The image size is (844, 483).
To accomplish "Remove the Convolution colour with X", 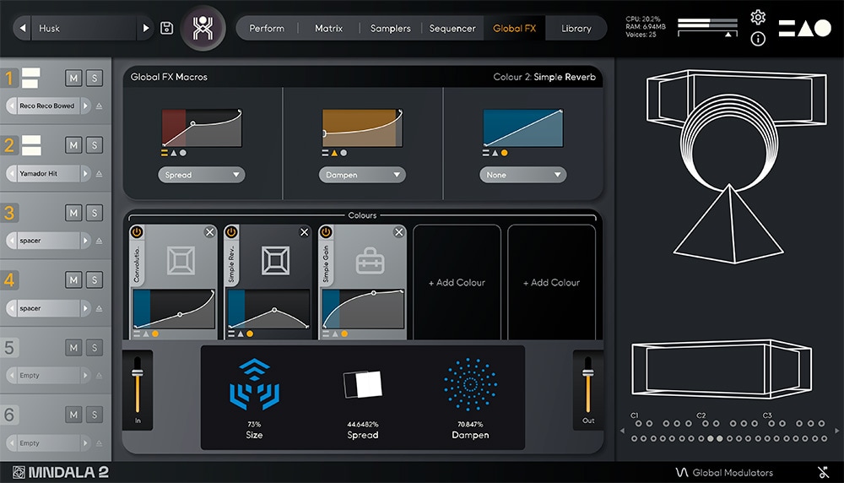I will (209, 232).
